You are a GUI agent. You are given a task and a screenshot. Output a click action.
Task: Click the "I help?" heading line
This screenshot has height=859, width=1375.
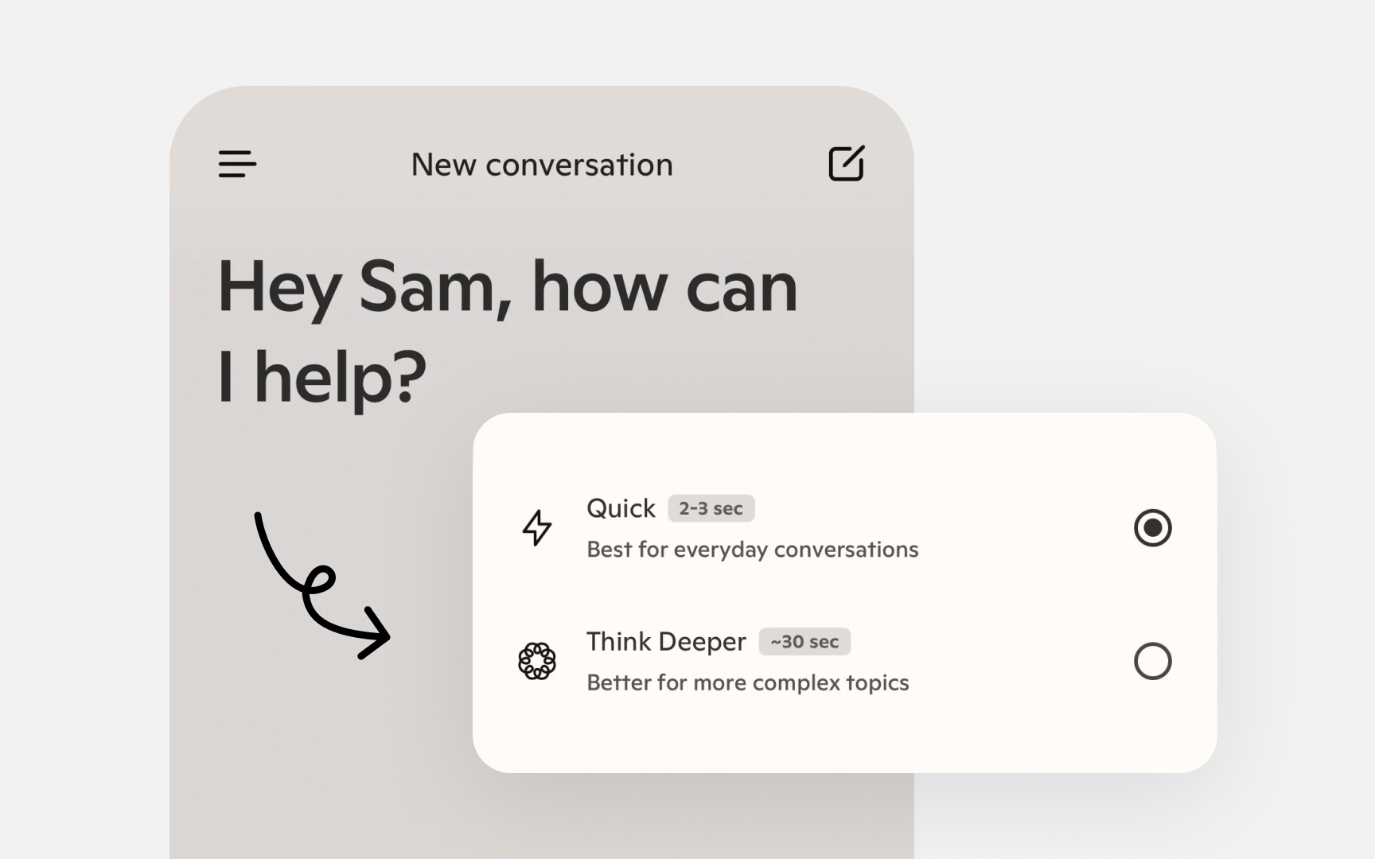click(321, 377)
